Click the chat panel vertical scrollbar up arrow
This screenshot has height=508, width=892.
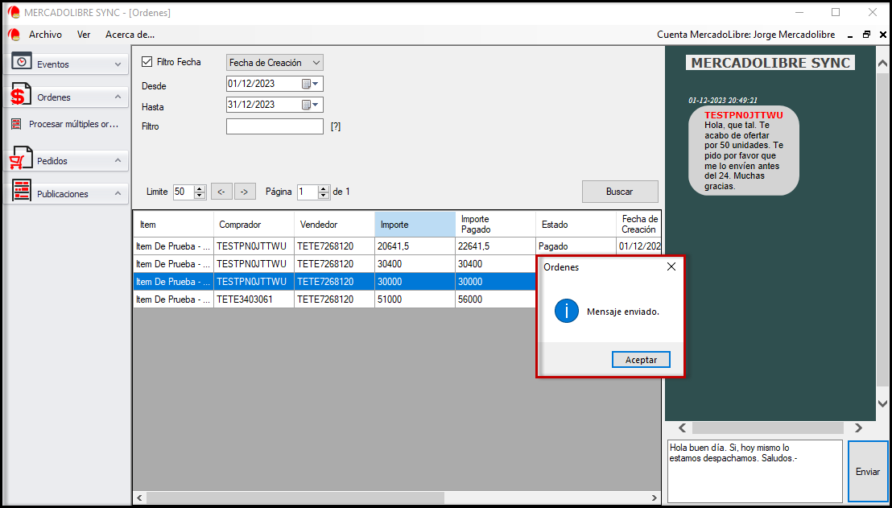click(x=882, y=63)
